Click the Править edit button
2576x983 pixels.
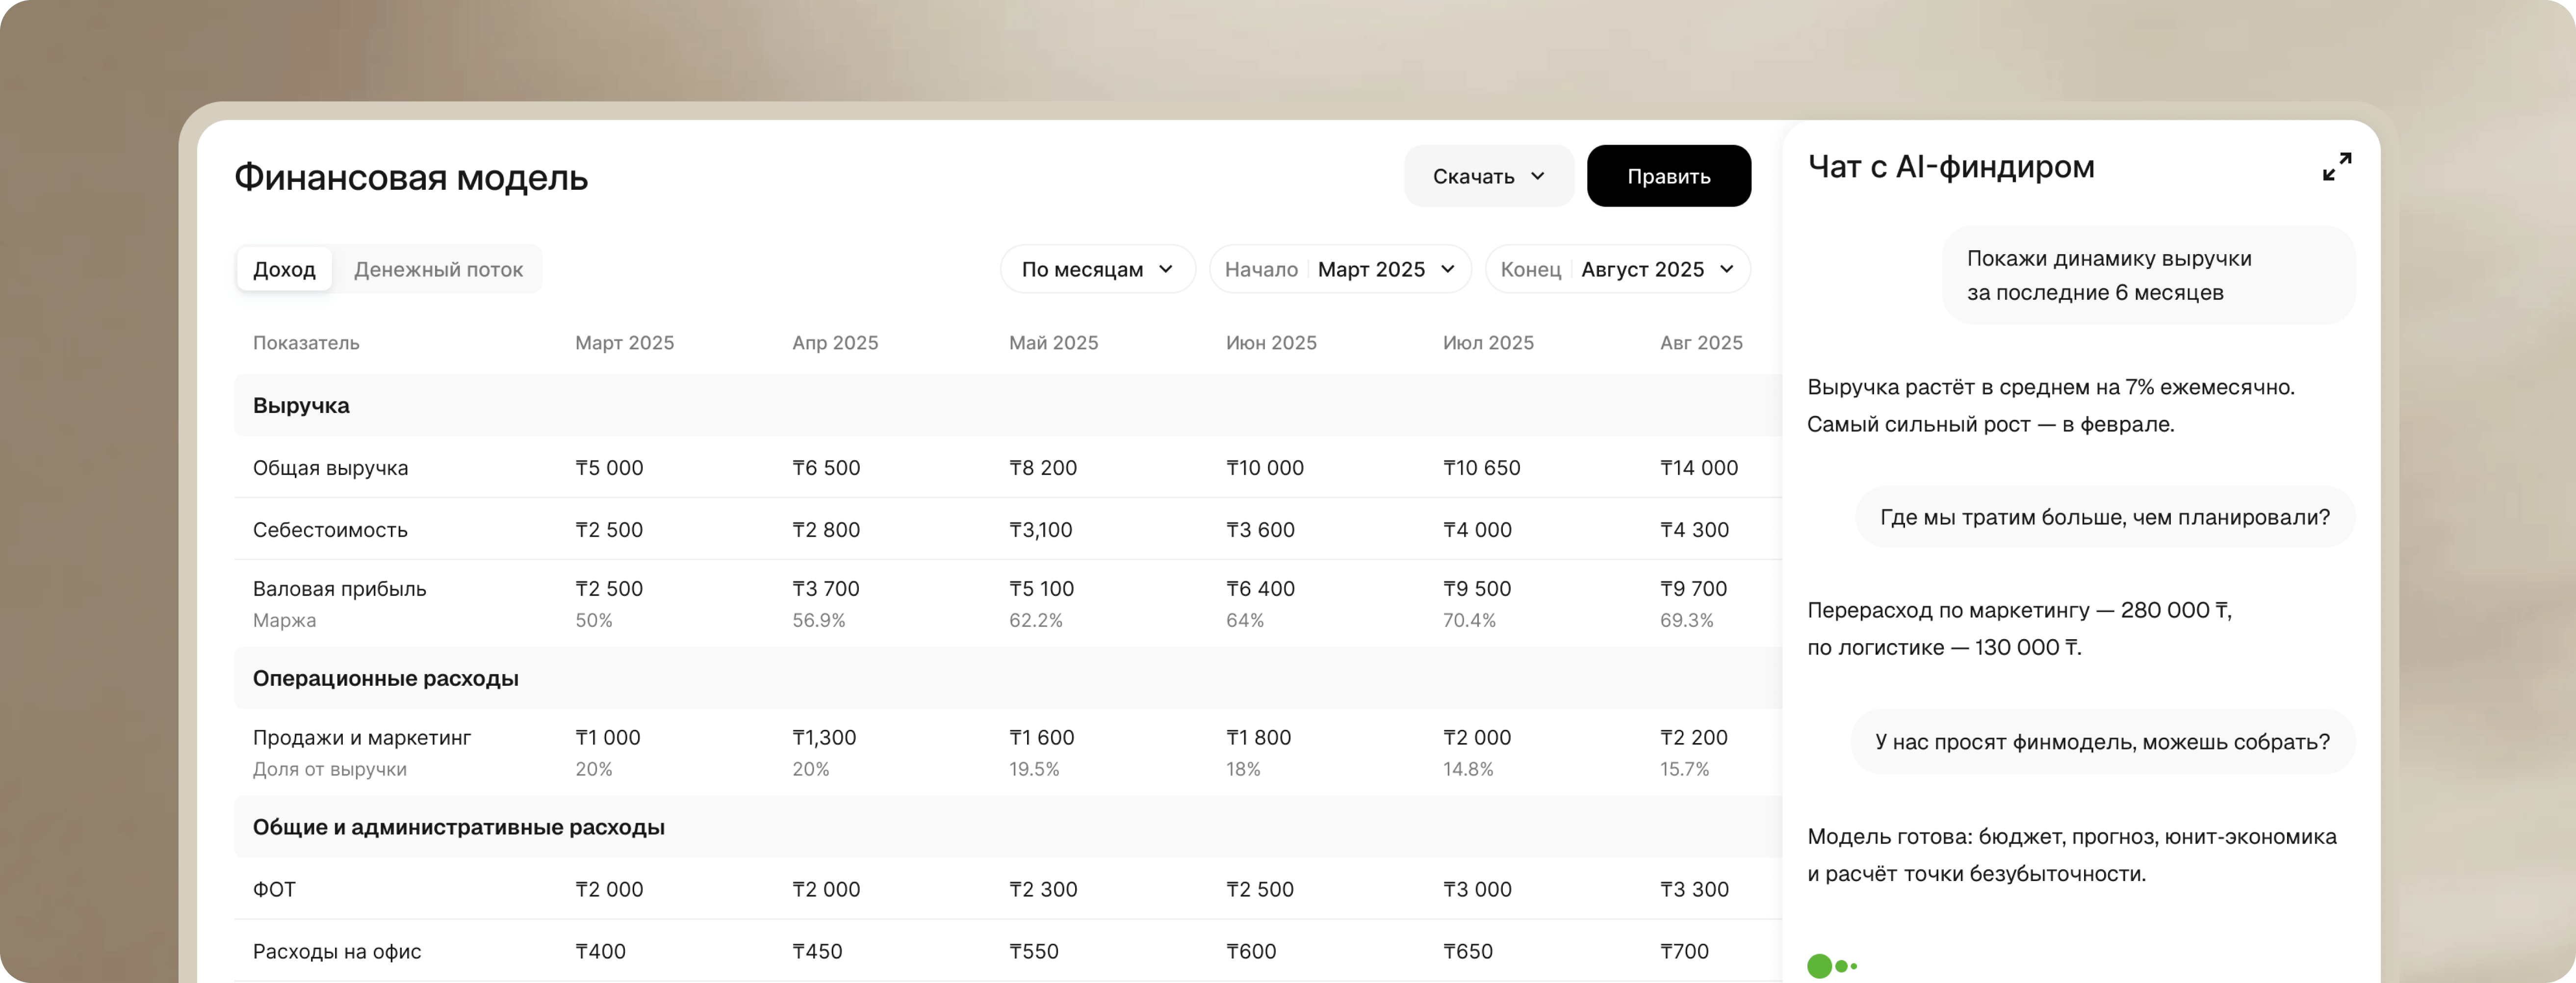click(x=1668, y=176)
